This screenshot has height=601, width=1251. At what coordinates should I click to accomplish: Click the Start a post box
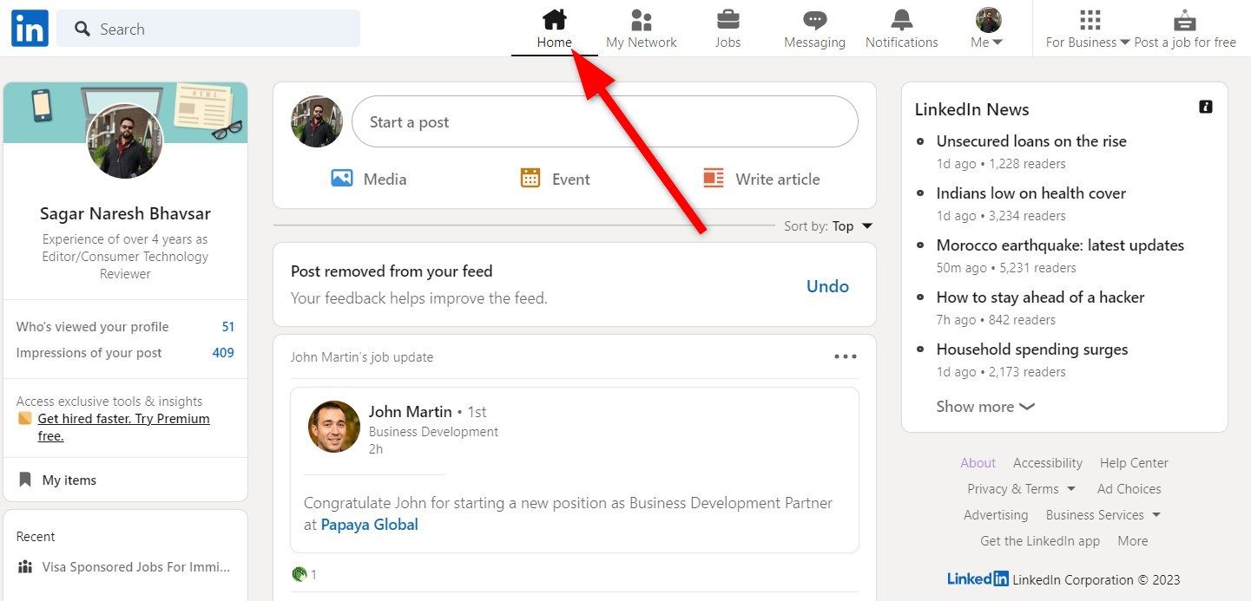[x=604, y=121]
